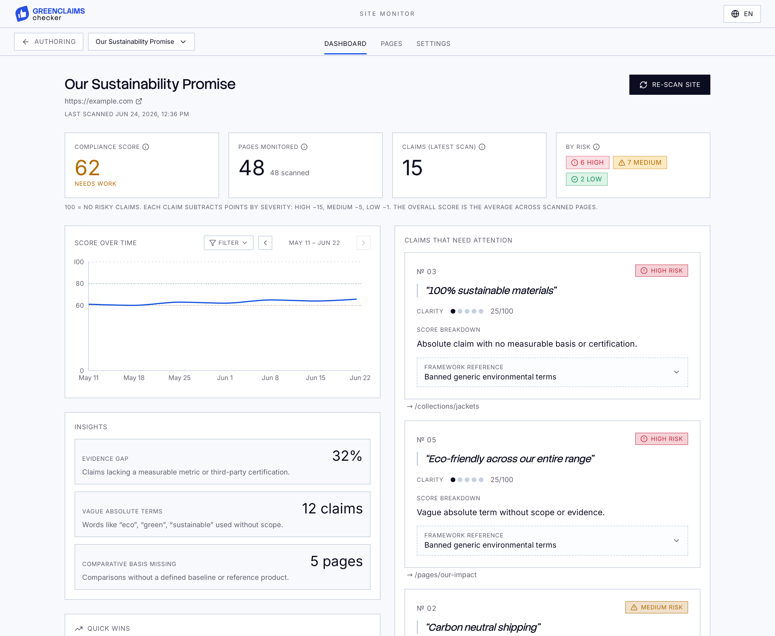Go to next date range in chart
The image size is (775, 636).
tap(363, 243)
